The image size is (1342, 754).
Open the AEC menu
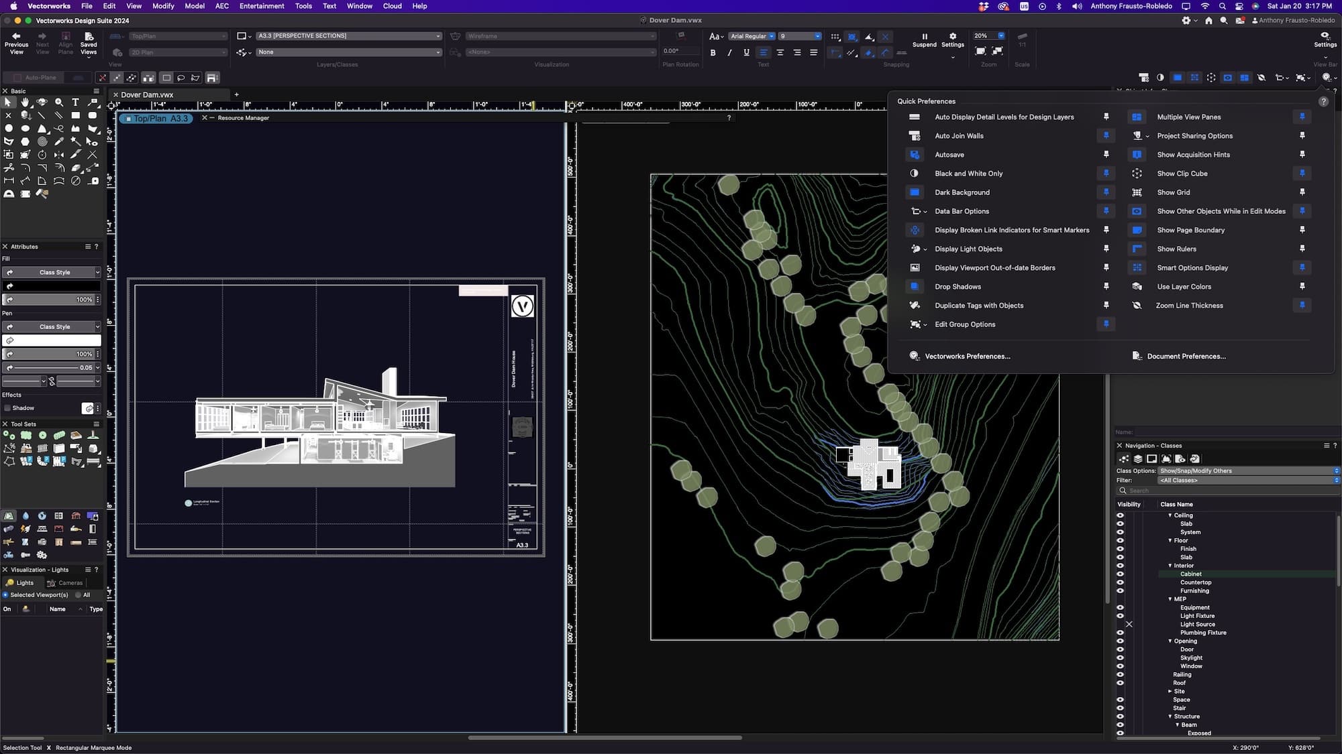(221, 6)
